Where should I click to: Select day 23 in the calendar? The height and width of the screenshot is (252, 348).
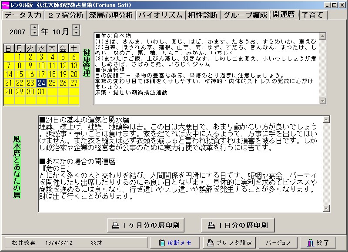coord(30,83)
